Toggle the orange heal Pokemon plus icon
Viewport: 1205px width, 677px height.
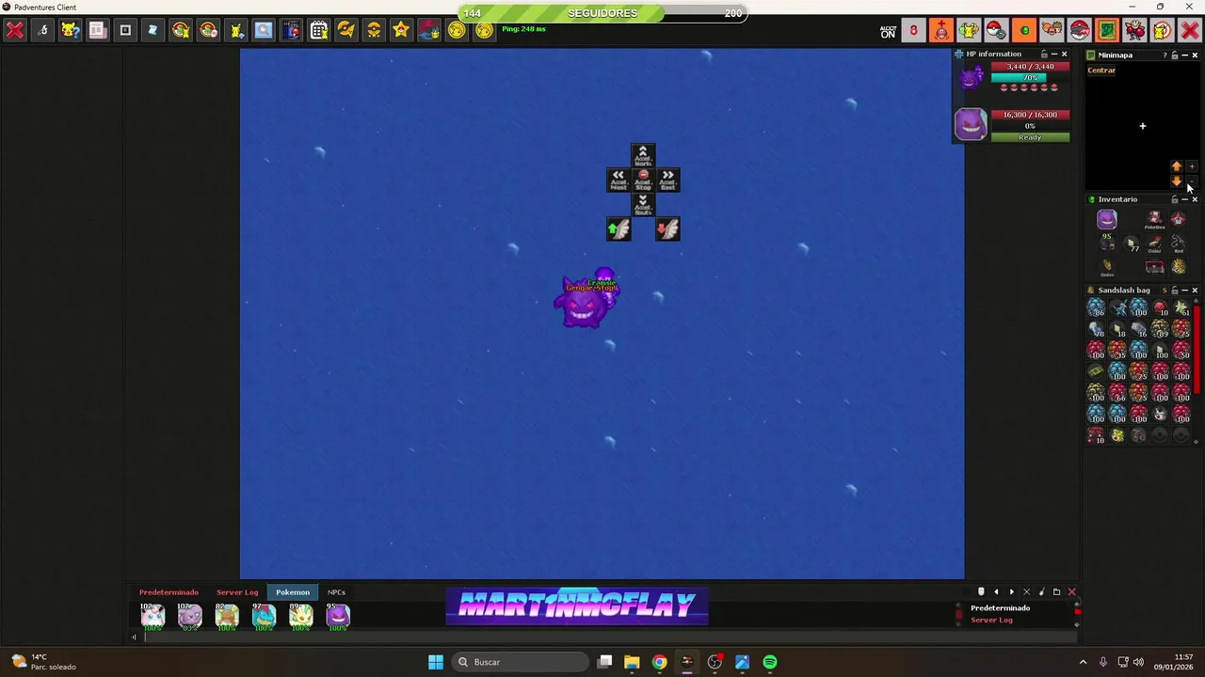click(x=940, y=30)
